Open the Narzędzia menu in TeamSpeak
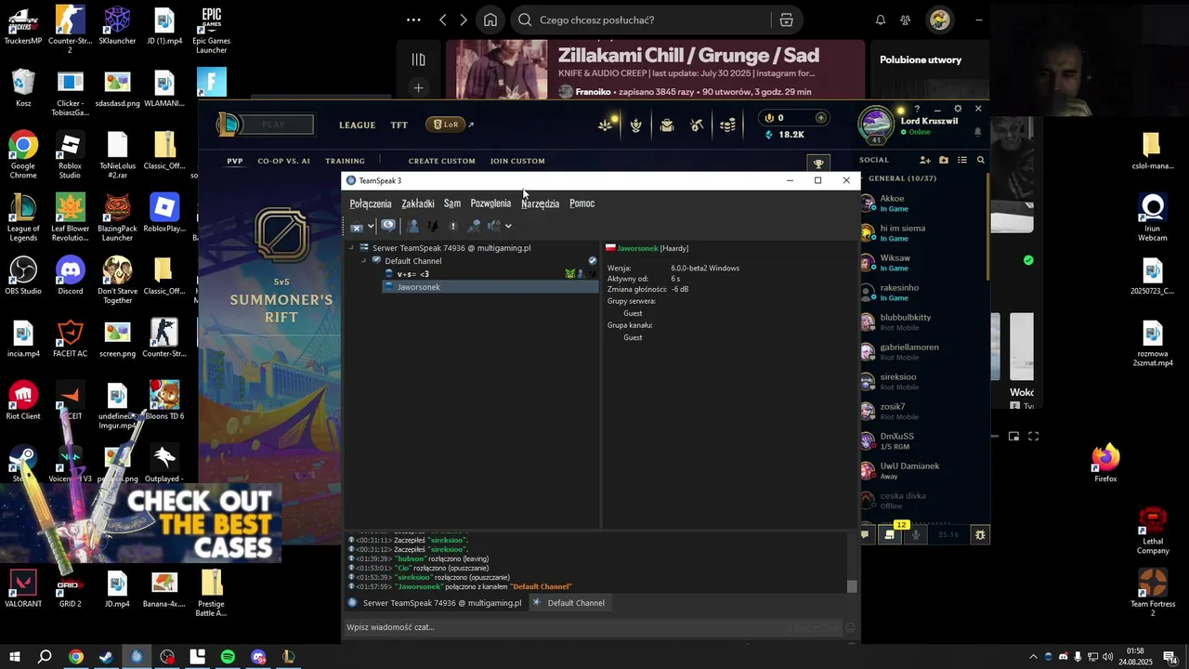This screenshot has height=669, width=1189. point(540,203)
